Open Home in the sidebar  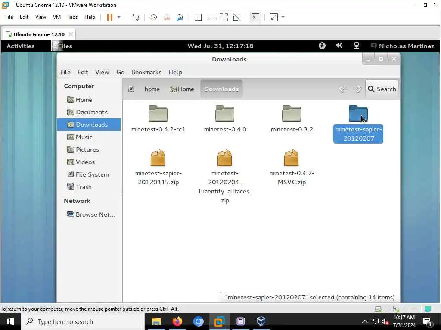89,100
